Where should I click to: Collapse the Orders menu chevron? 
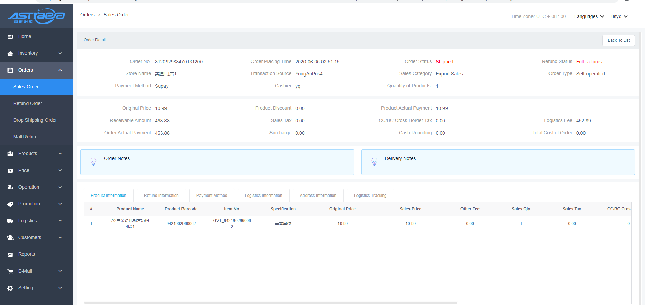pos(60,70)
